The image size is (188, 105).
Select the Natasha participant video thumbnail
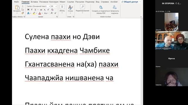(x=172, y=77)
